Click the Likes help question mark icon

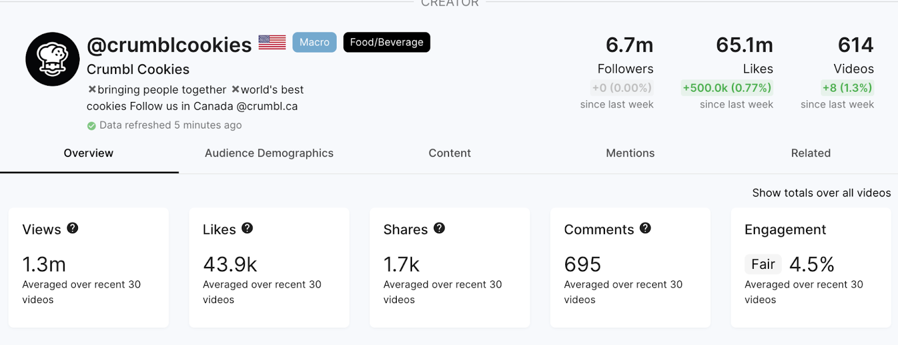[247, 228]
